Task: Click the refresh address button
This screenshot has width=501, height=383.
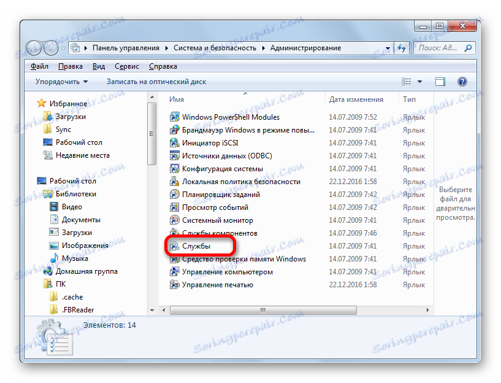Action: tap(402, 48)
